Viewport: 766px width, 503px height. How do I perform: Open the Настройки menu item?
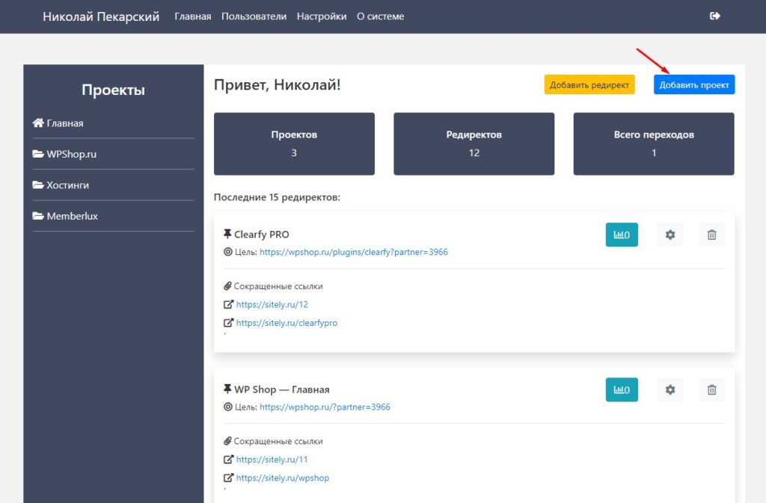point(321,16)
